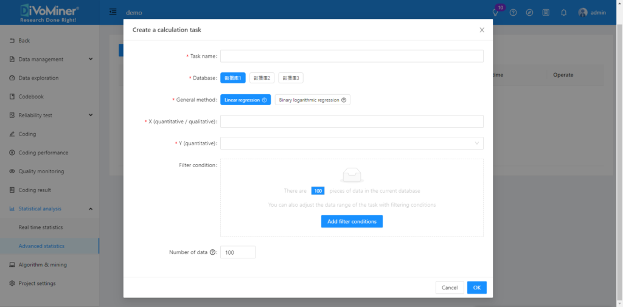Click the notification bell icon
The image size is (623, 307).
[563, 13]
